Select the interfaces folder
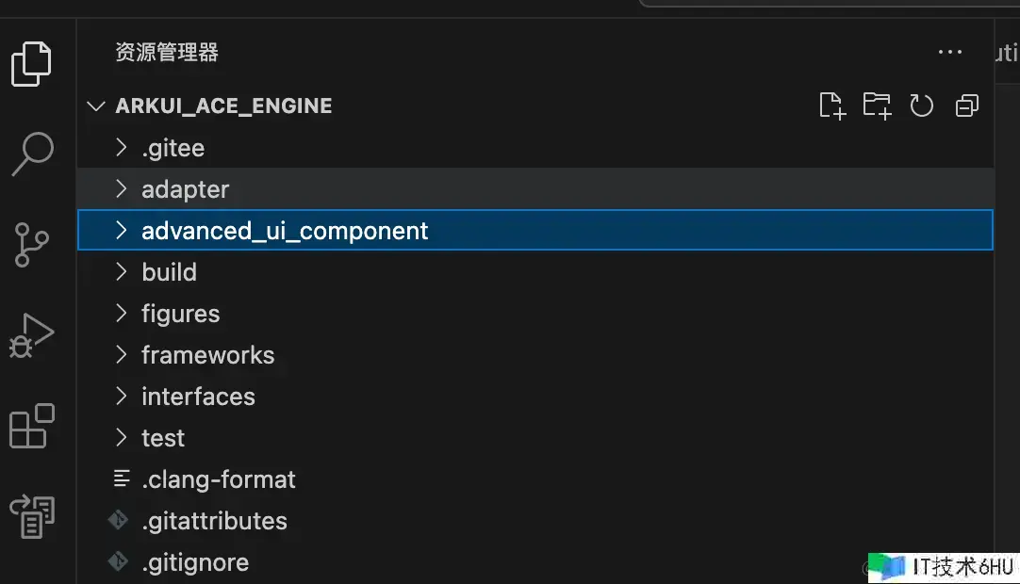The width and height of the screenshot is (1020, 584). tap(198, 397)
